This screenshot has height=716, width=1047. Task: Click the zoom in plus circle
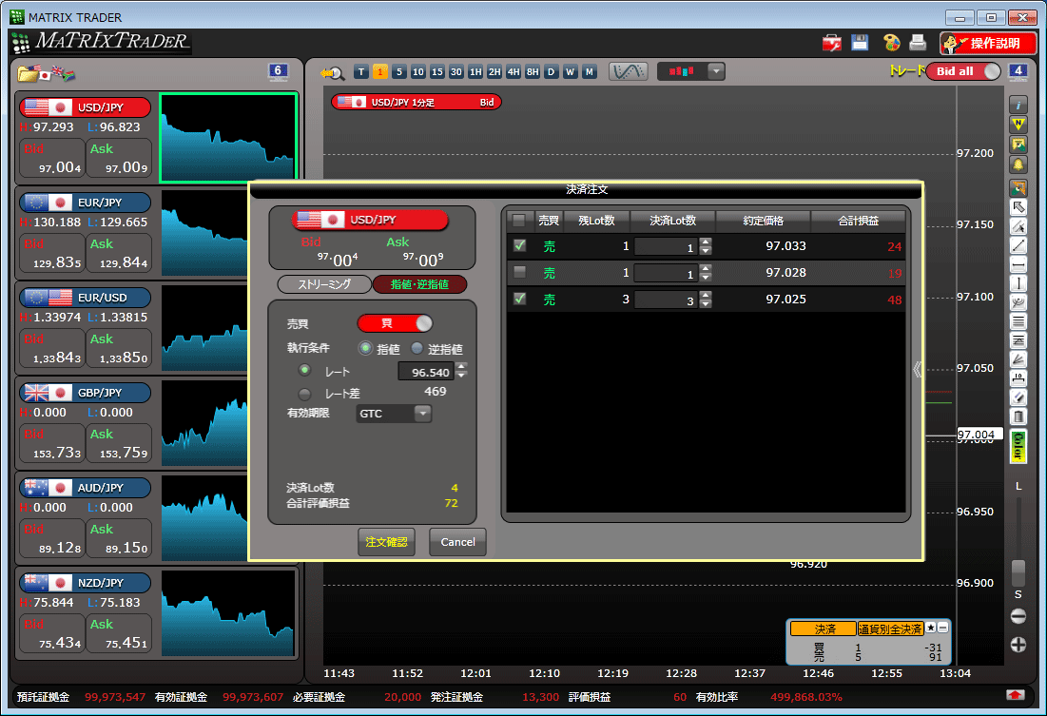click(1018, 645)
